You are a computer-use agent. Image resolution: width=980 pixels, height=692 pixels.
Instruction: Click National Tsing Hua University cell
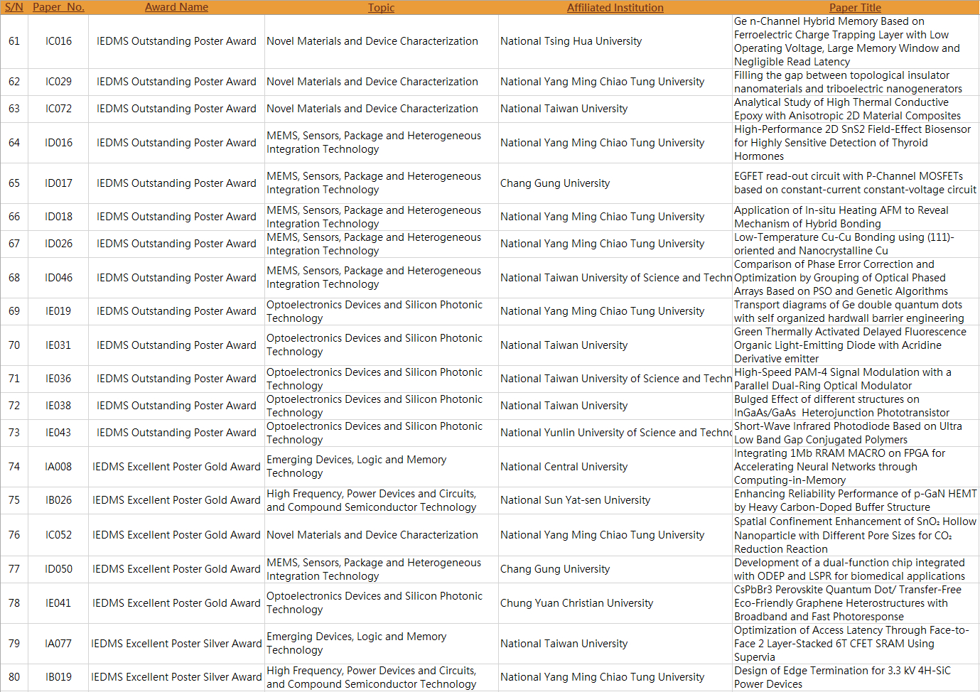615,41
